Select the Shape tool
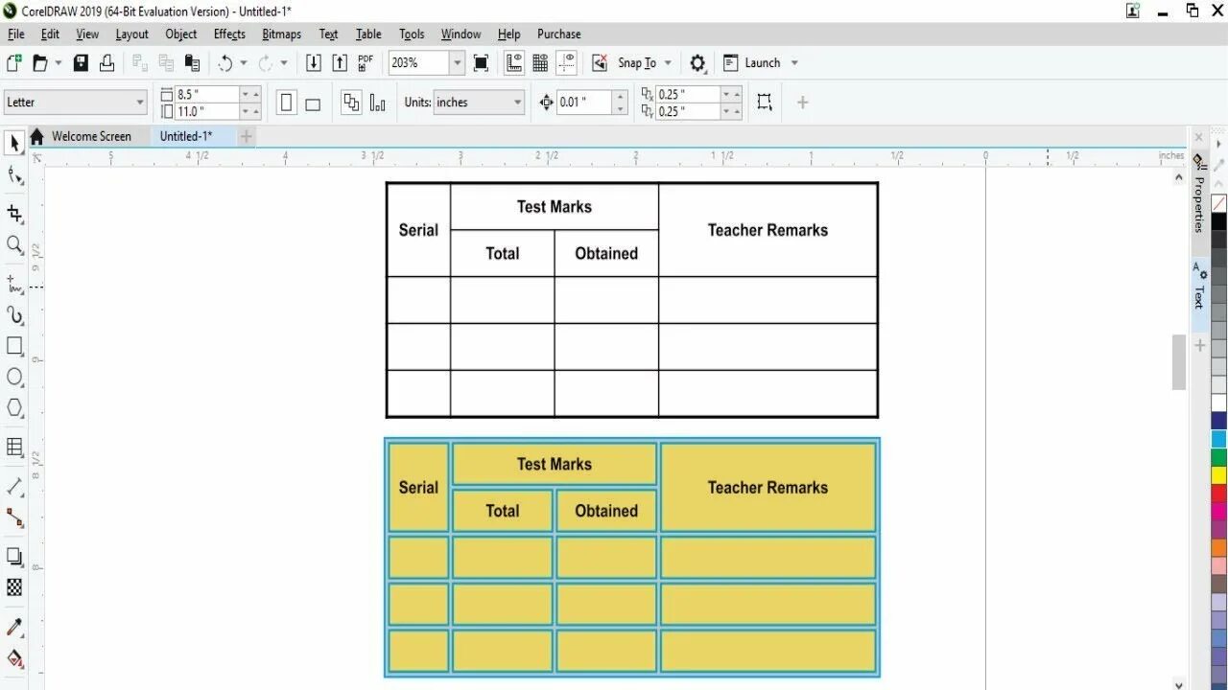The image size is (1228, 690). click(x=14, y=175)
